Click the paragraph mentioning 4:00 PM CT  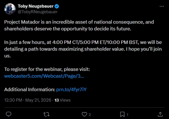(x=83, y=49)
